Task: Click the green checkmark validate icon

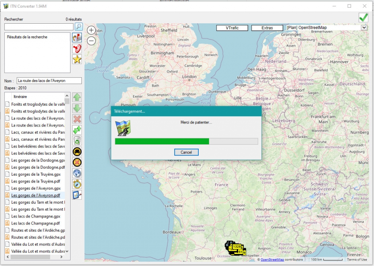Action: click(x=363, y=17)
